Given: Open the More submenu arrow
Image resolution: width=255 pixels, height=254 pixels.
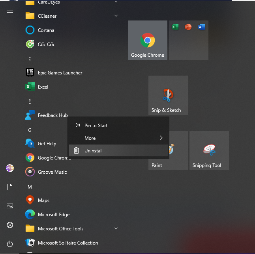Looking at the screenshot, I should (x=161, y=138).
